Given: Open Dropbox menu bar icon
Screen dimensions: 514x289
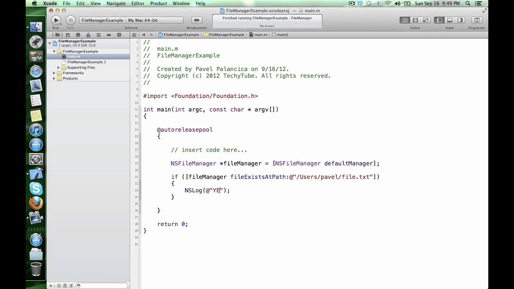Looking at the screenshot, I should click(360, 3).
